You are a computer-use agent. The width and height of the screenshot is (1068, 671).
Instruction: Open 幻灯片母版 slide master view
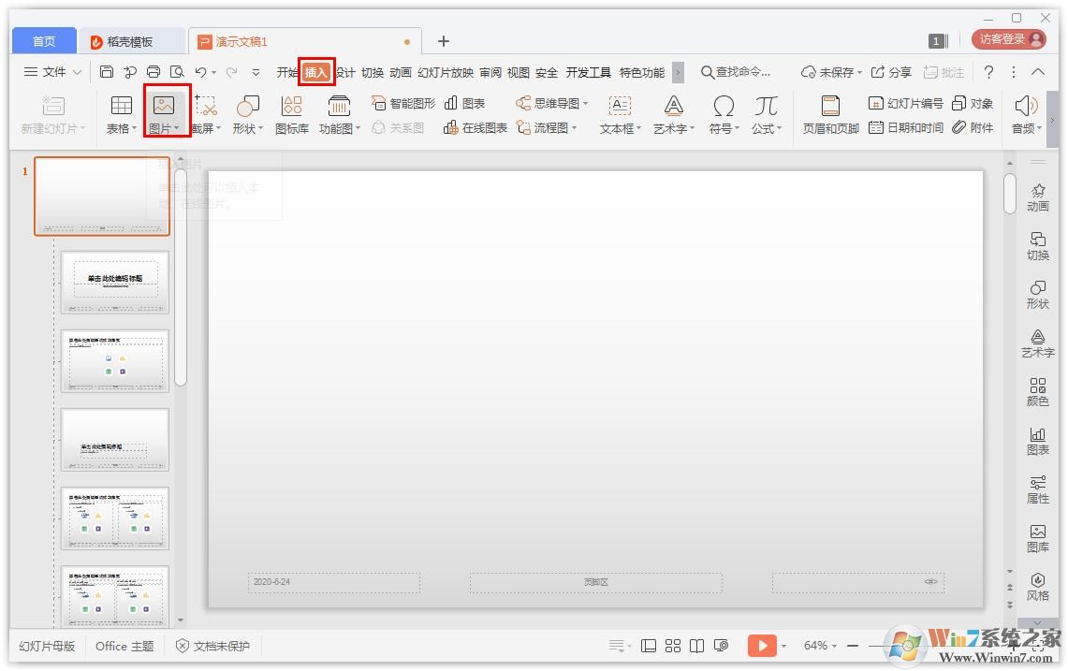pos(45,646)
